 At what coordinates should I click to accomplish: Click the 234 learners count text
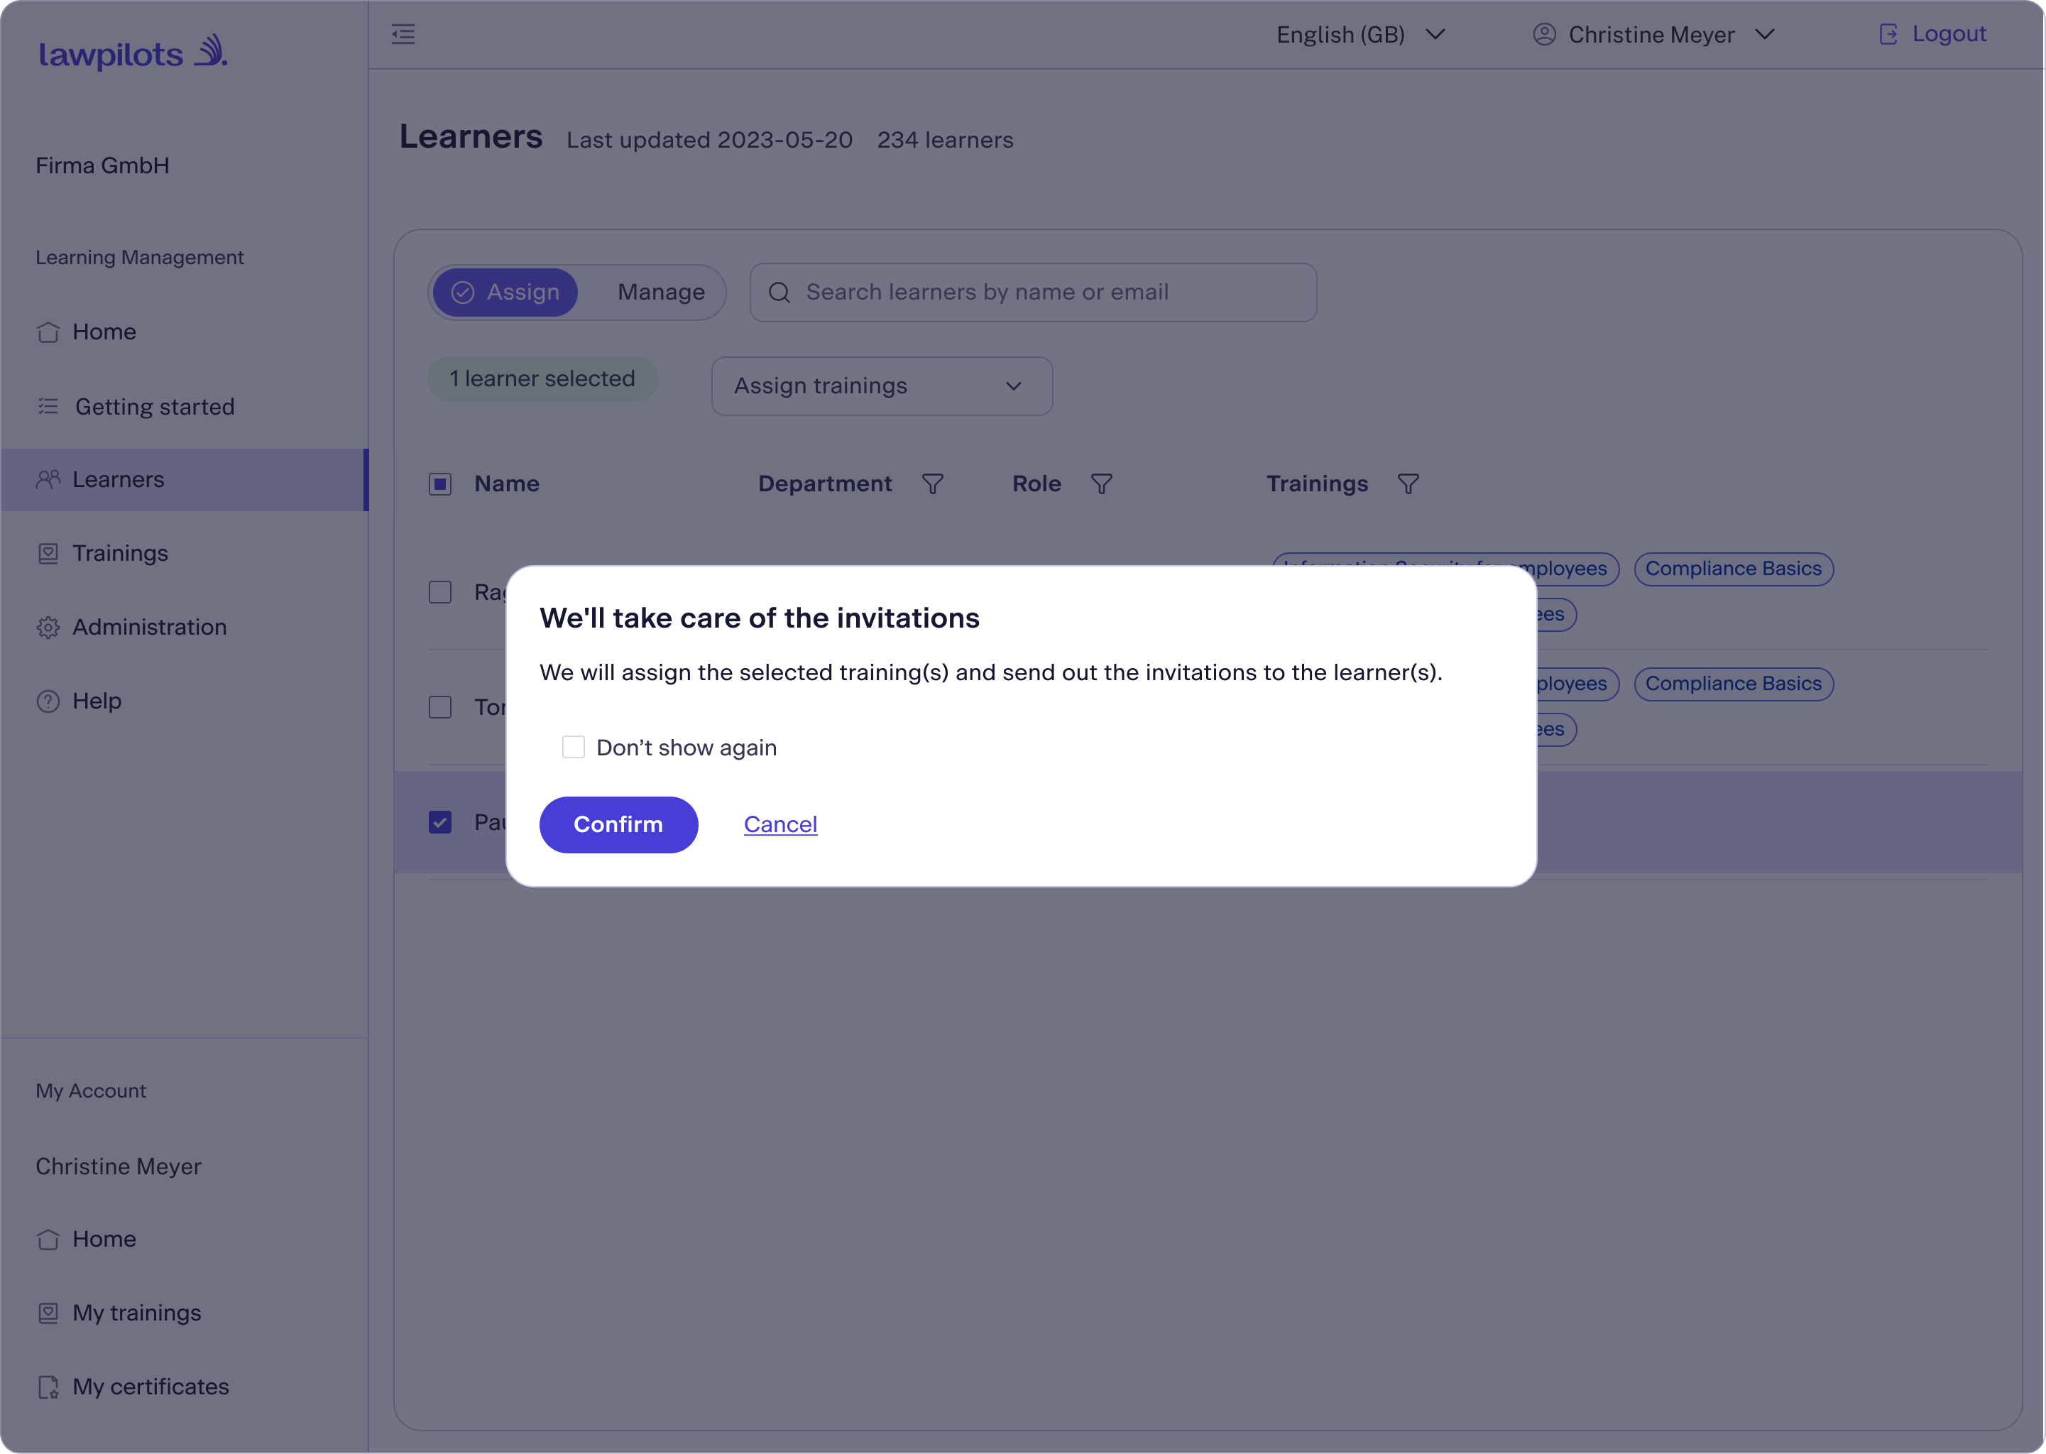945,141
